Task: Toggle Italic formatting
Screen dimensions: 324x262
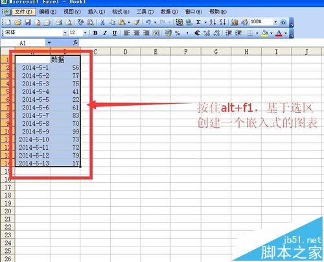Action: pos(105,33)
